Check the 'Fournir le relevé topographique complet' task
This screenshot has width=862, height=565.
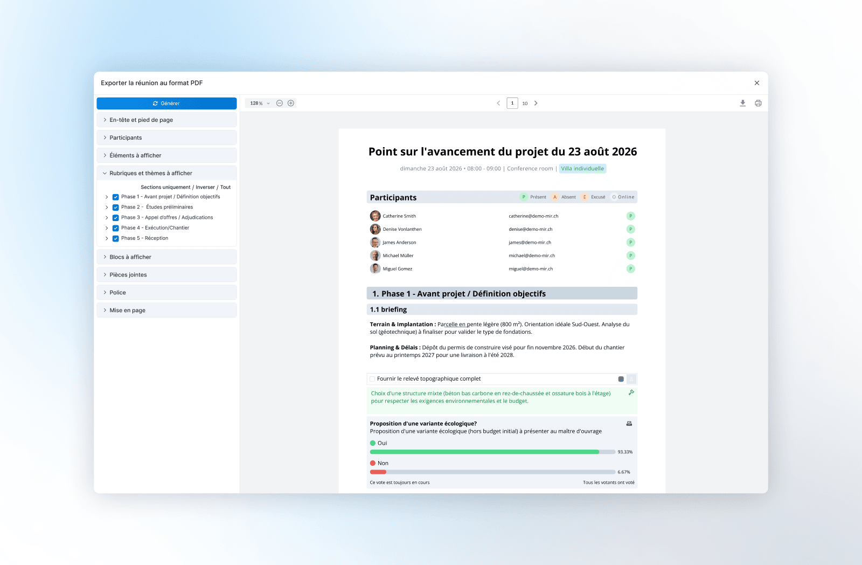[372, 379]
